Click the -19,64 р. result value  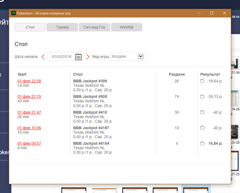tap(215, 81)
